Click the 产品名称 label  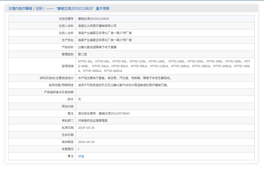point(68,47)
